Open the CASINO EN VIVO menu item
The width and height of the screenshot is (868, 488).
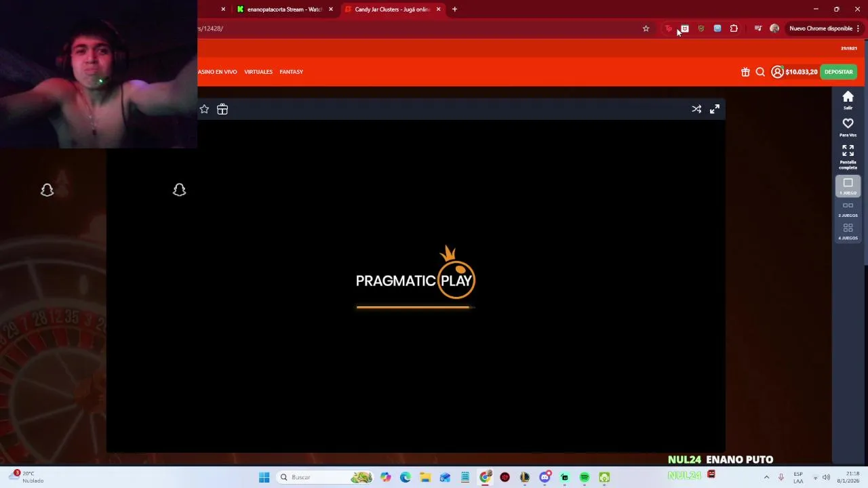(x=217, y=72)
